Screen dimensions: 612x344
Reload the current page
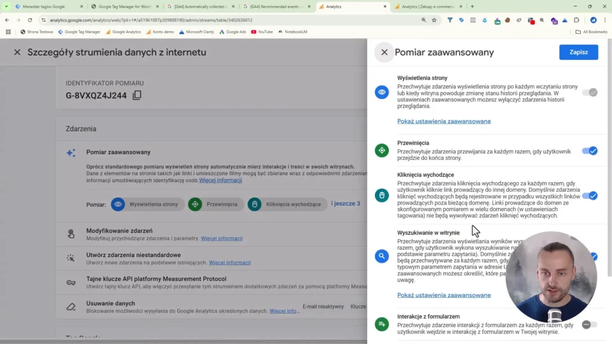point(30,20)
